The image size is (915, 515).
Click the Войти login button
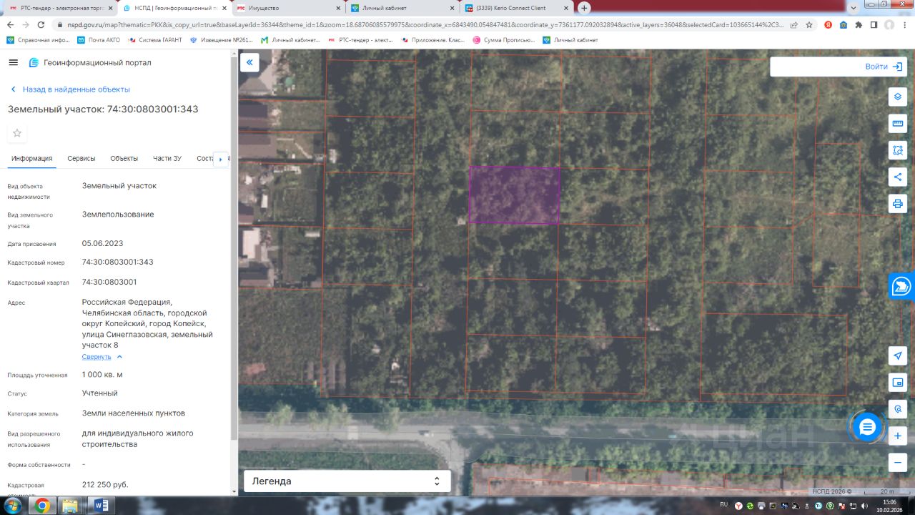(884, 67)
